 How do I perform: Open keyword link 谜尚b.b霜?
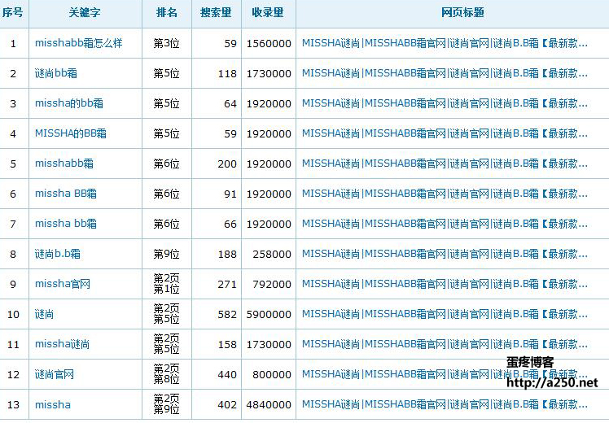click(58, 254)
